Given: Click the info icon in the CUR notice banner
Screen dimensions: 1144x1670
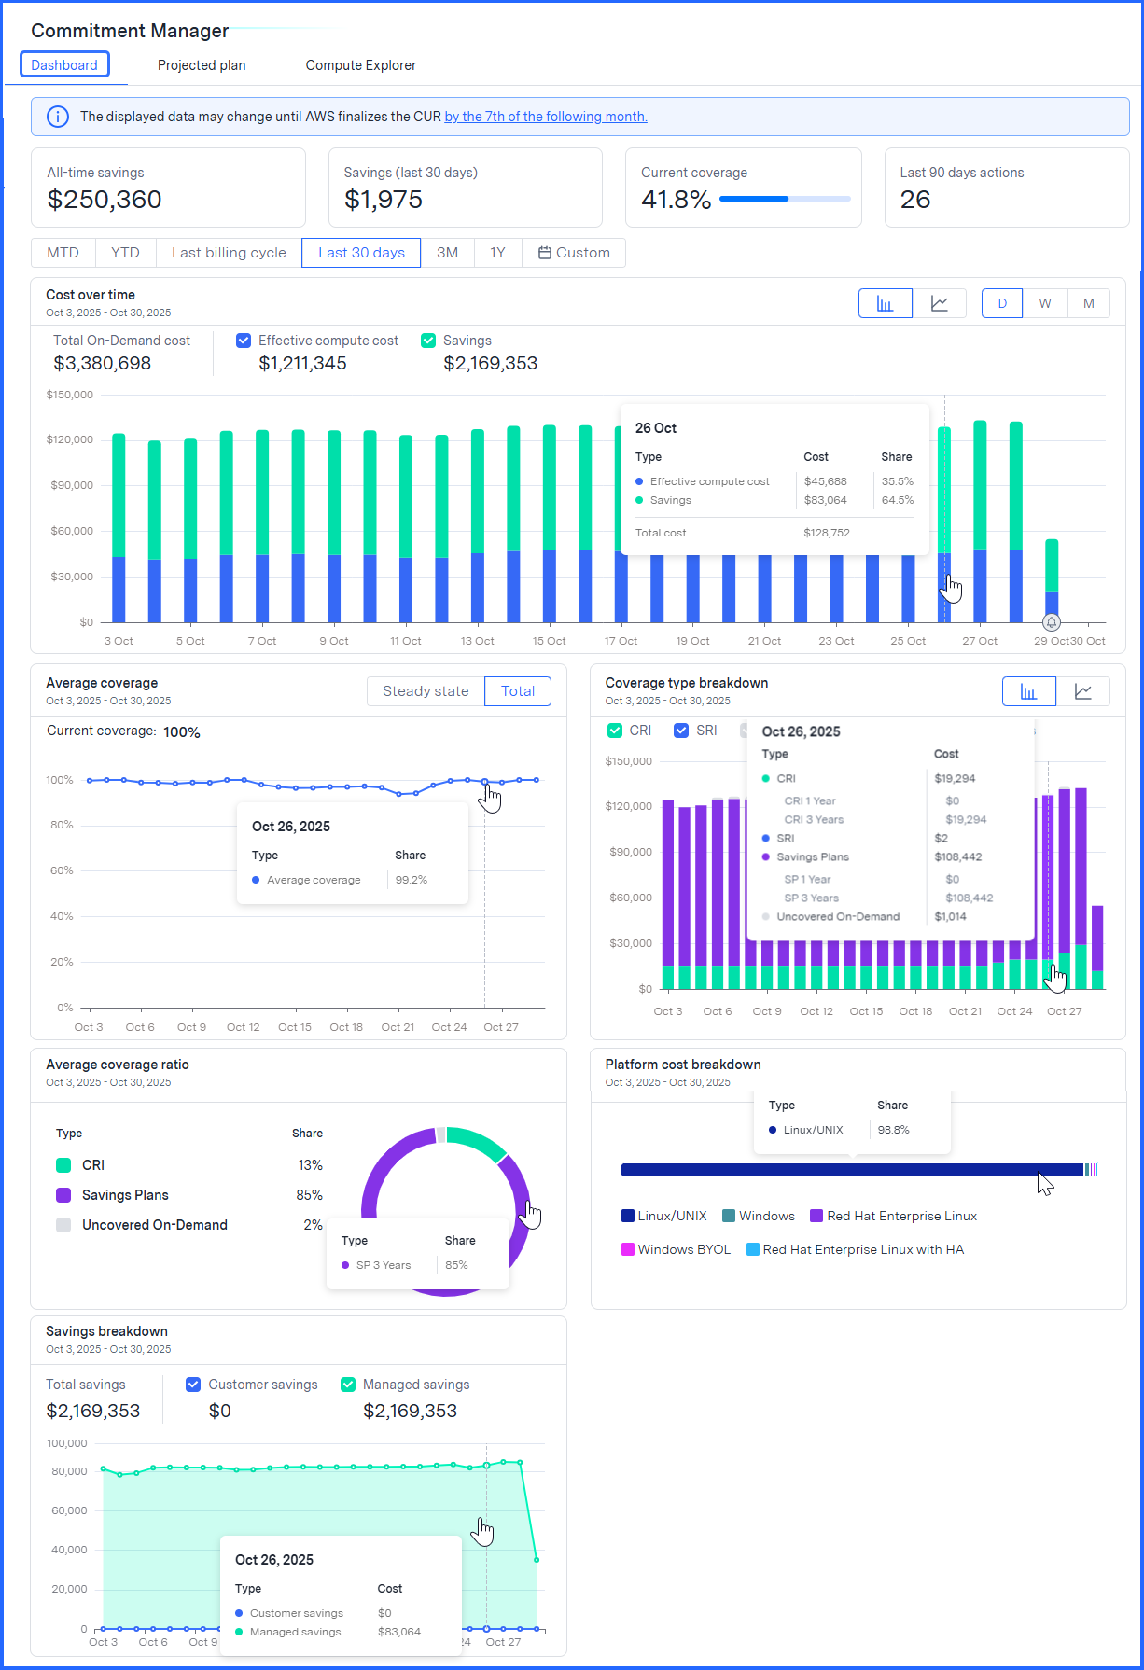Looking at the screenshot, I should coord(58,117).
